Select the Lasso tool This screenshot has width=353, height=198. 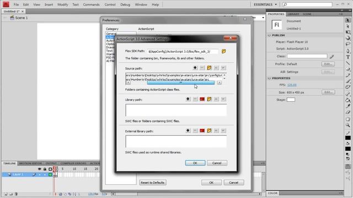click(348, 44)
